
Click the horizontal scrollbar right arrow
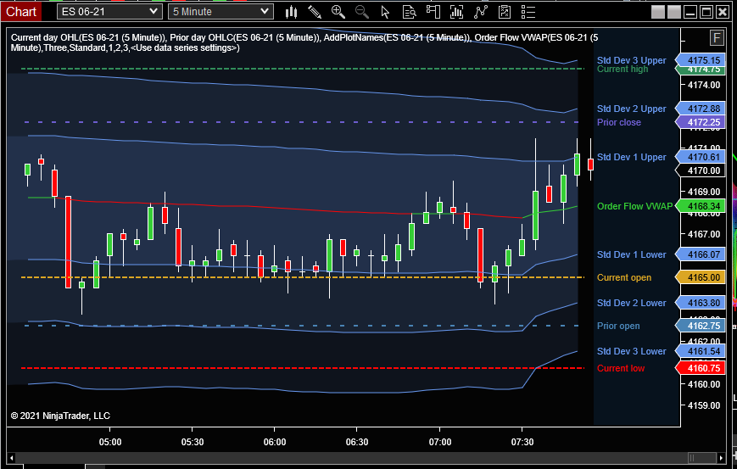(722, 457)
